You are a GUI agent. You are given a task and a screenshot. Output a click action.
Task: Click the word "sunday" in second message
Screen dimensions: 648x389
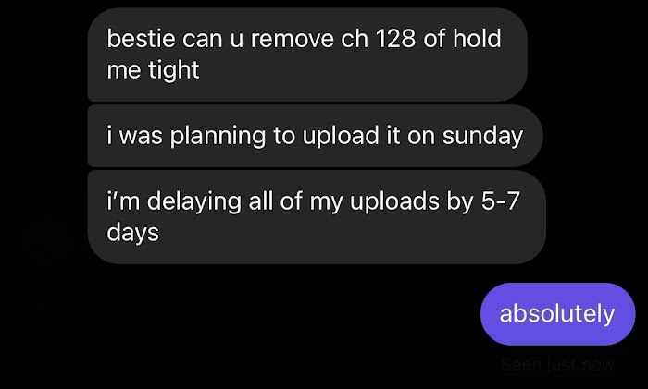[x=482, y=136]
